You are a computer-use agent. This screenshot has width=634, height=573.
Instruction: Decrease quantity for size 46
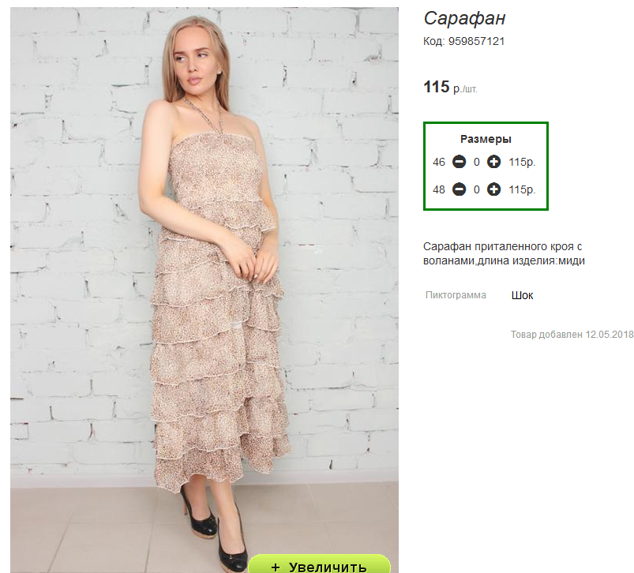459,162
